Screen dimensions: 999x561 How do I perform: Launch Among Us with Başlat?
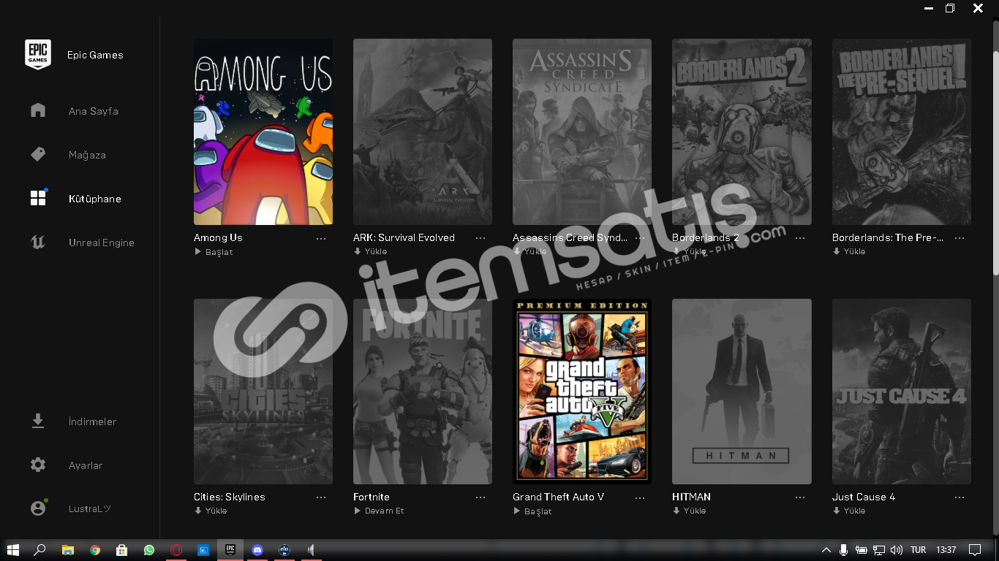(x=214, y=252)
